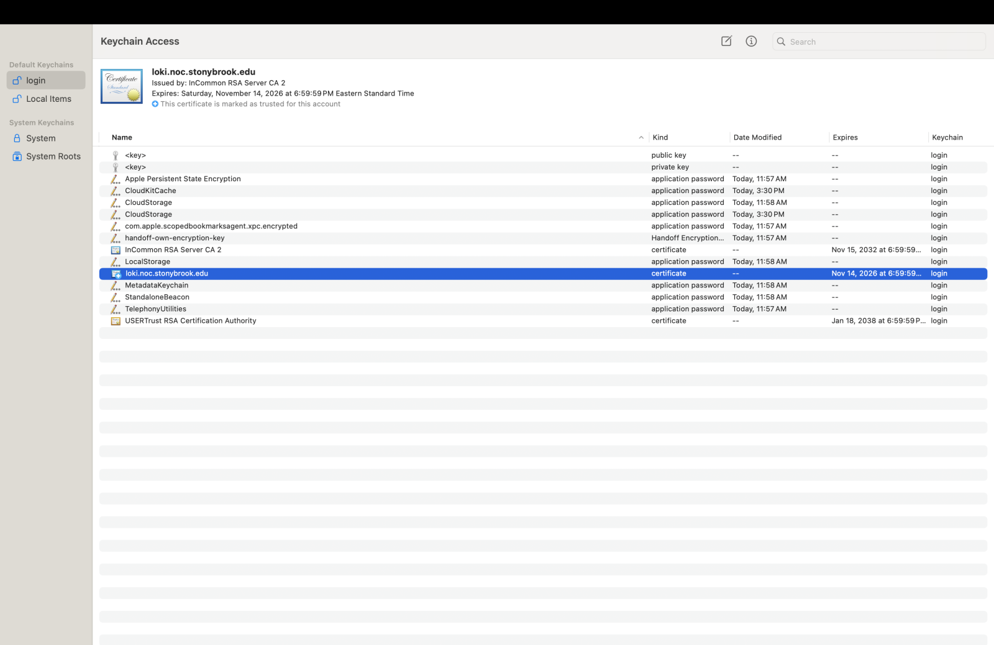Select Apple Persistent State Encryption entry
994x645 pixels.
coord(543,179)
